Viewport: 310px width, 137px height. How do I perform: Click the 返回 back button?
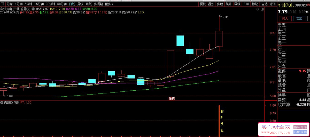click(x=273, y=4)
